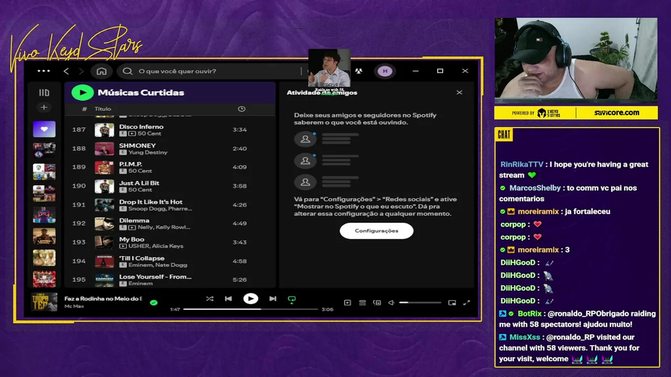The image size is (671, 377).
Task: Open the plus create playlist menu
Action: tap(44, 107)
